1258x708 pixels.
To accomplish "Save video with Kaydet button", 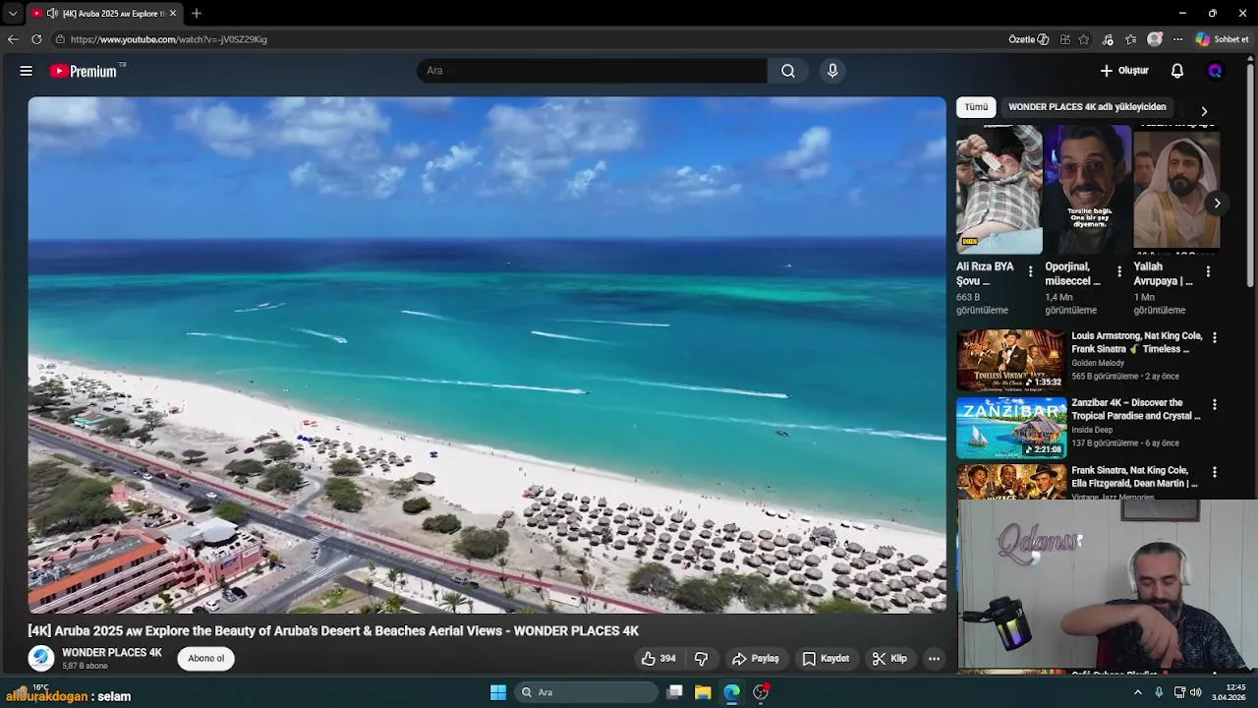I will click(826, 659).
